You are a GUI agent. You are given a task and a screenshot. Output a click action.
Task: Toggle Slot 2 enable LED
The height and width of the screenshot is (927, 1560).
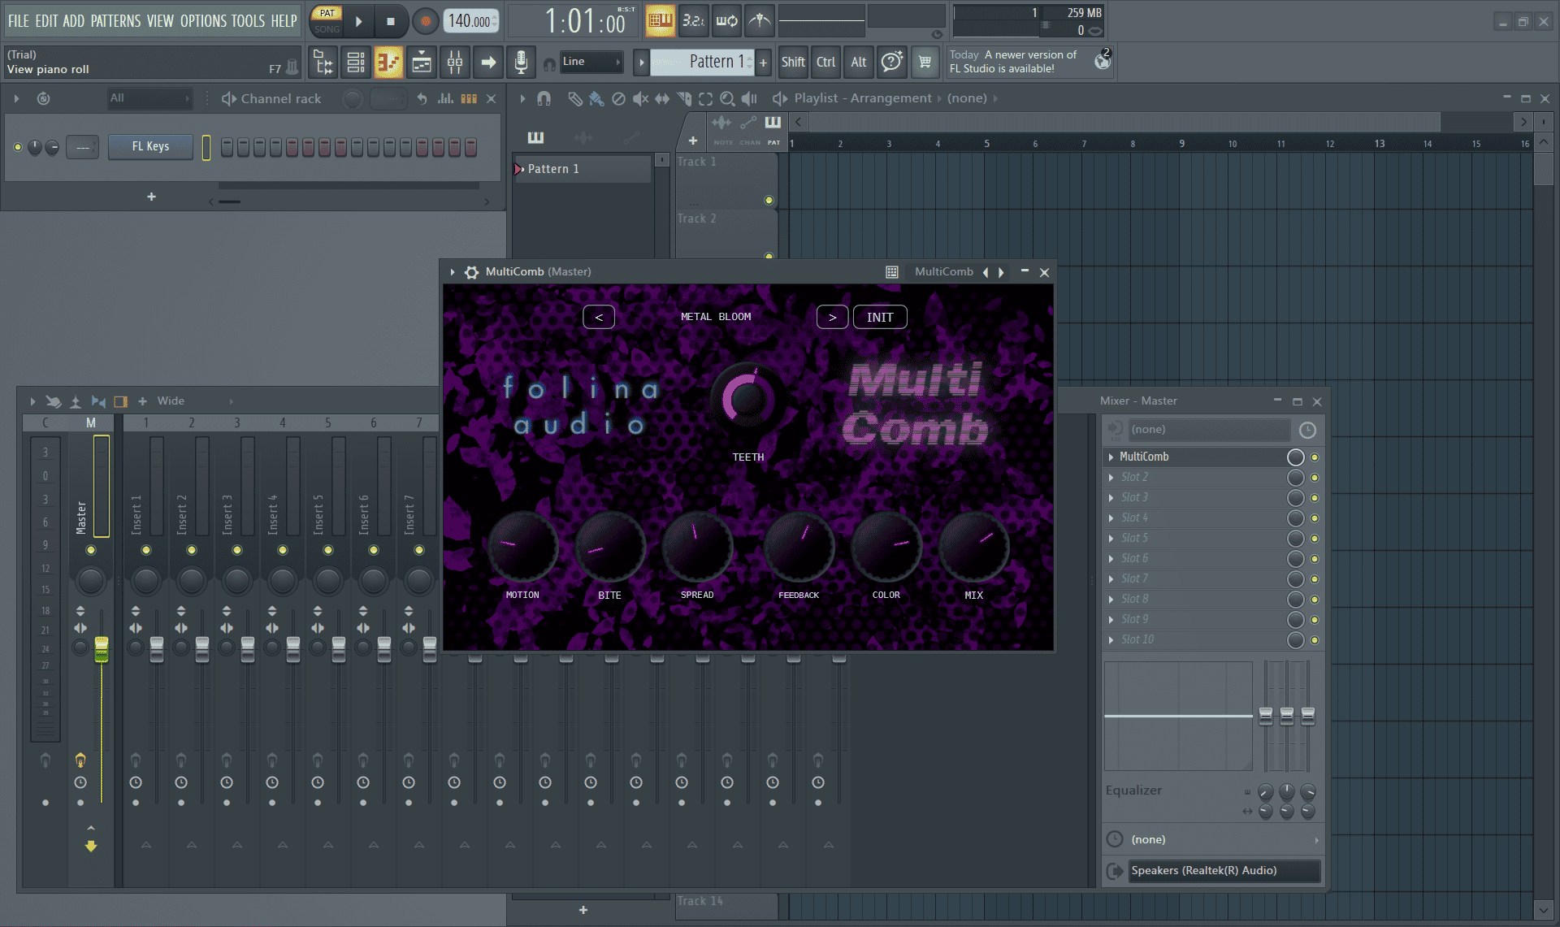tap(1315, 478)
